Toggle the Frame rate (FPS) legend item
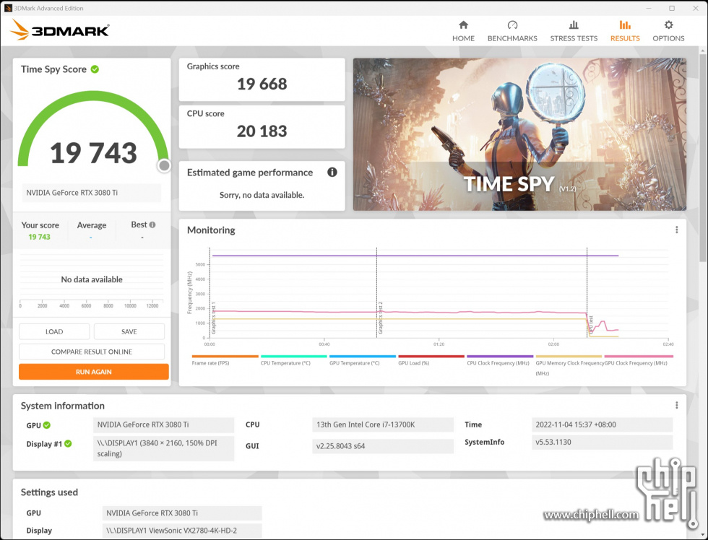This screenshot has width=708, height=540. tap(225, 360)
